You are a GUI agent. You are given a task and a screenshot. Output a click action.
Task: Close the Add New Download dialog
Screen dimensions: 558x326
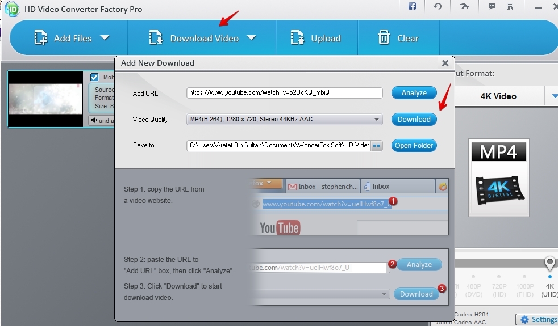[x=445, y=63]
